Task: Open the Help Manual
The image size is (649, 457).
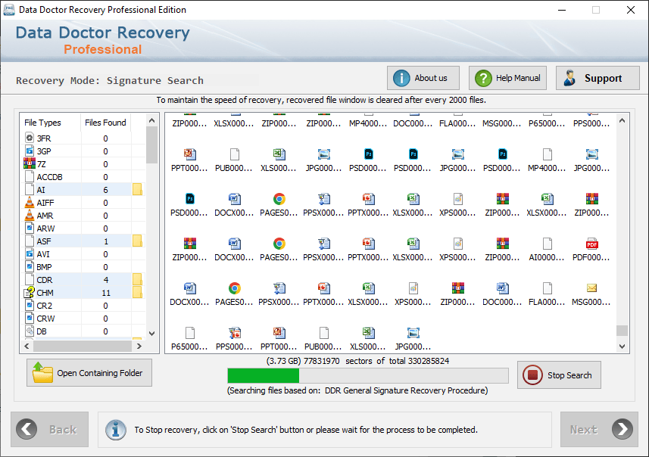Action: point(507,78)
